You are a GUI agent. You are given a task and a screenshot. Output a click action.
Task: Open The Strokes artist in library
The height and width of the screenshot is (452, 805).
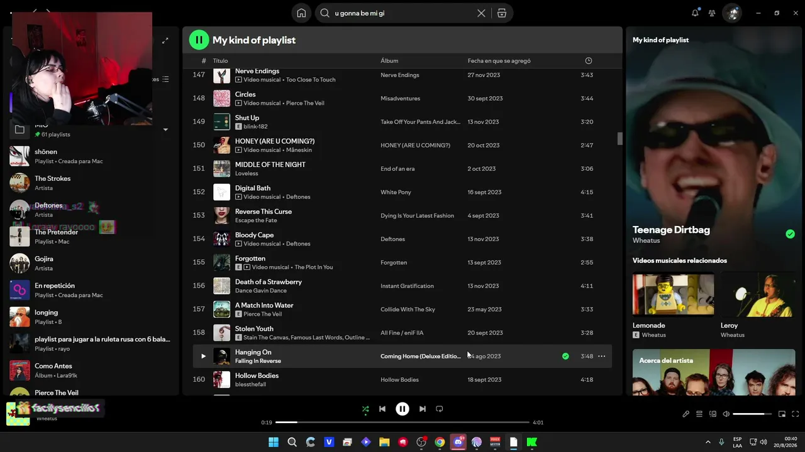coord(91,183)
